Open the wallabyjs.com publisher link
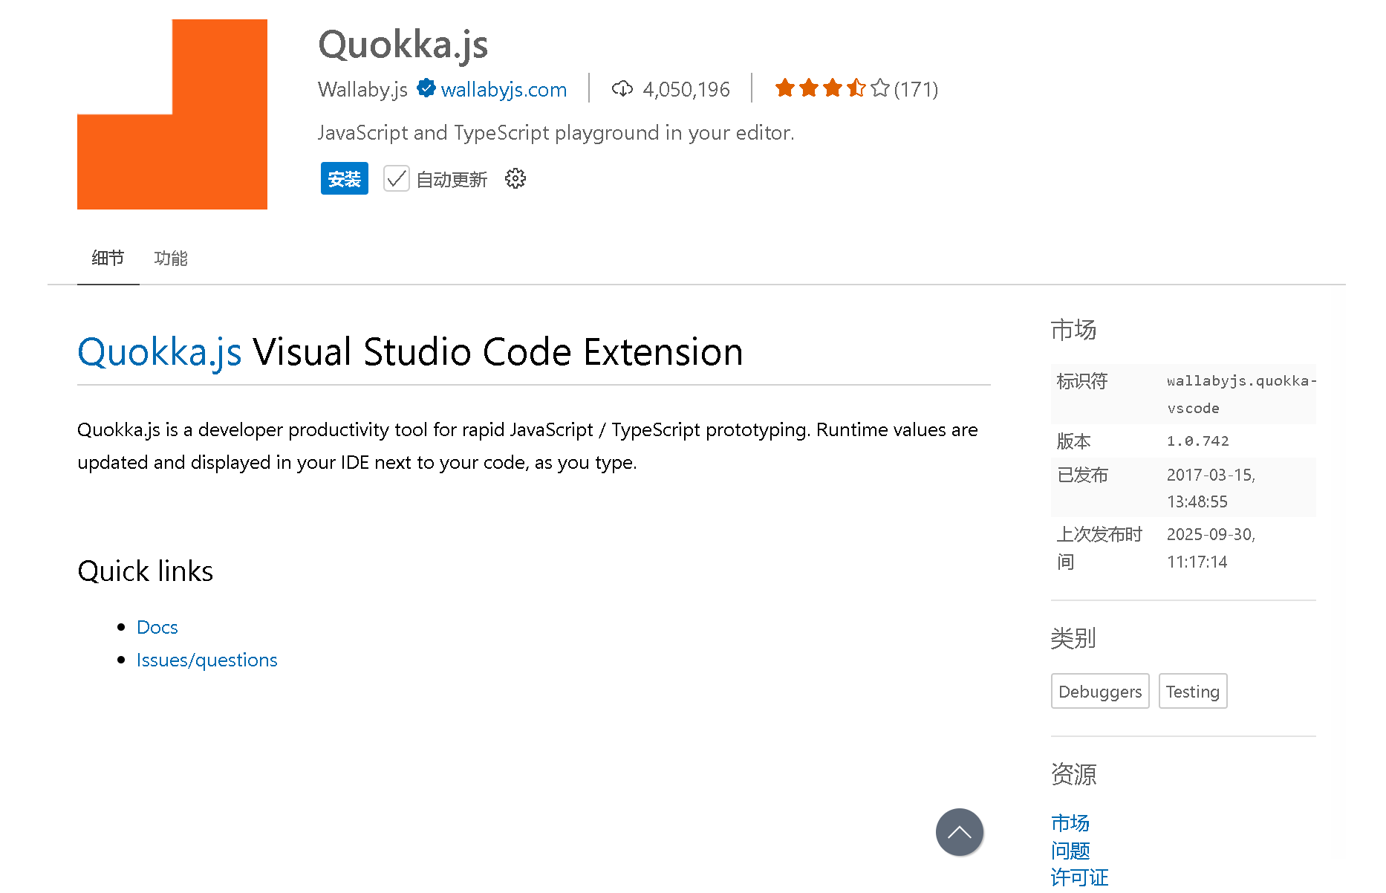1386x893 pixels. coord(504,90)
